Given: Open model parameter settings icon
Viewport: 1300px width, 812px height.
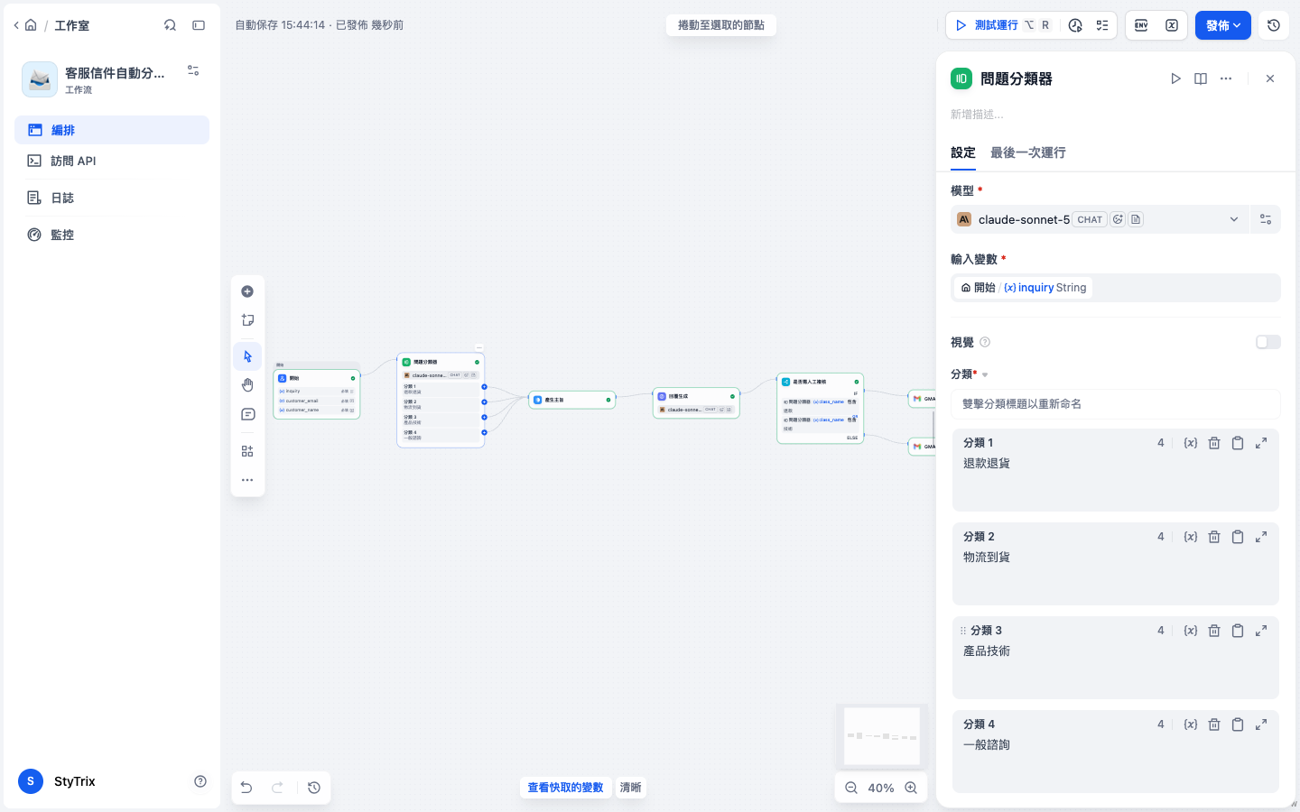Looking at the screenshot, I should [x=1266, y=219].
